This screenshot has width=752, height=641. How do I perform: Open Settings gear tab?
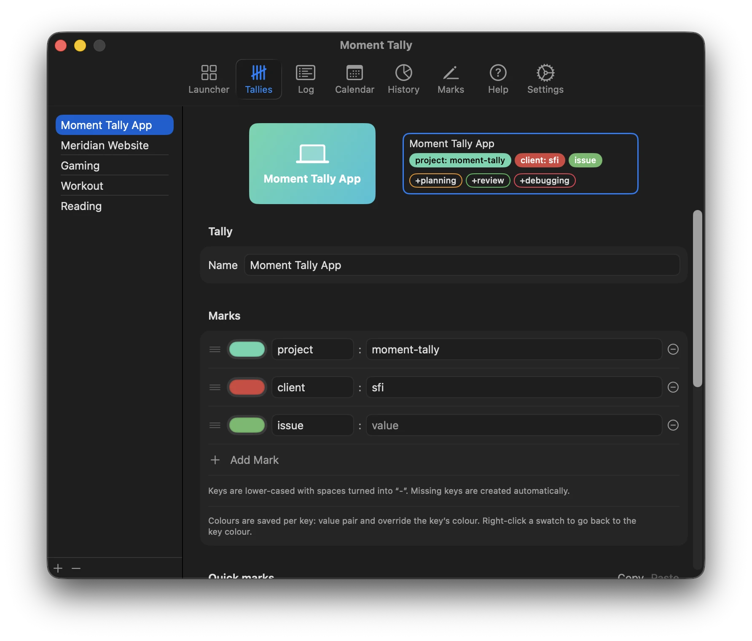545,79
